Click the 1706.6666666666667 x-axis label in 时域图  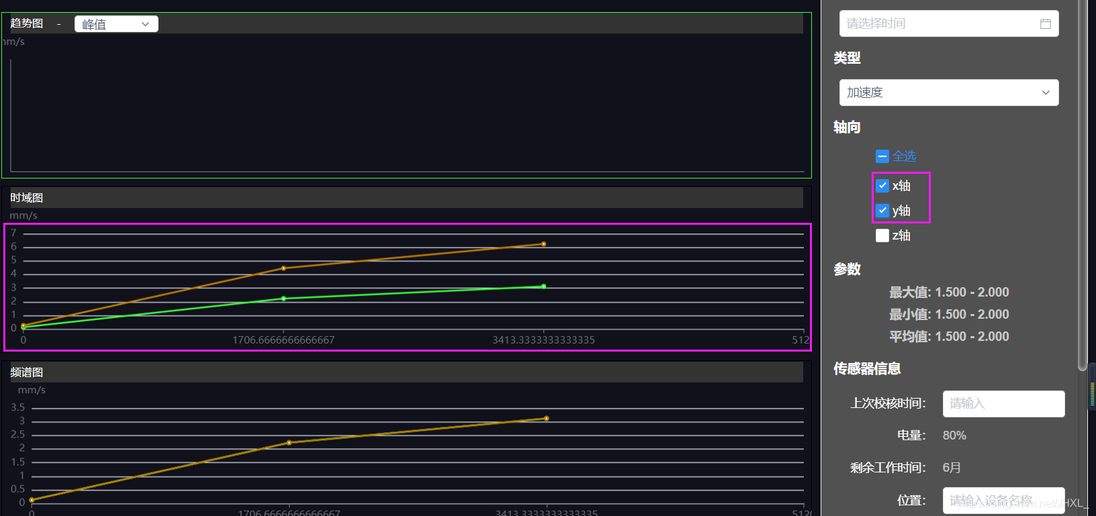click(283, 340)
